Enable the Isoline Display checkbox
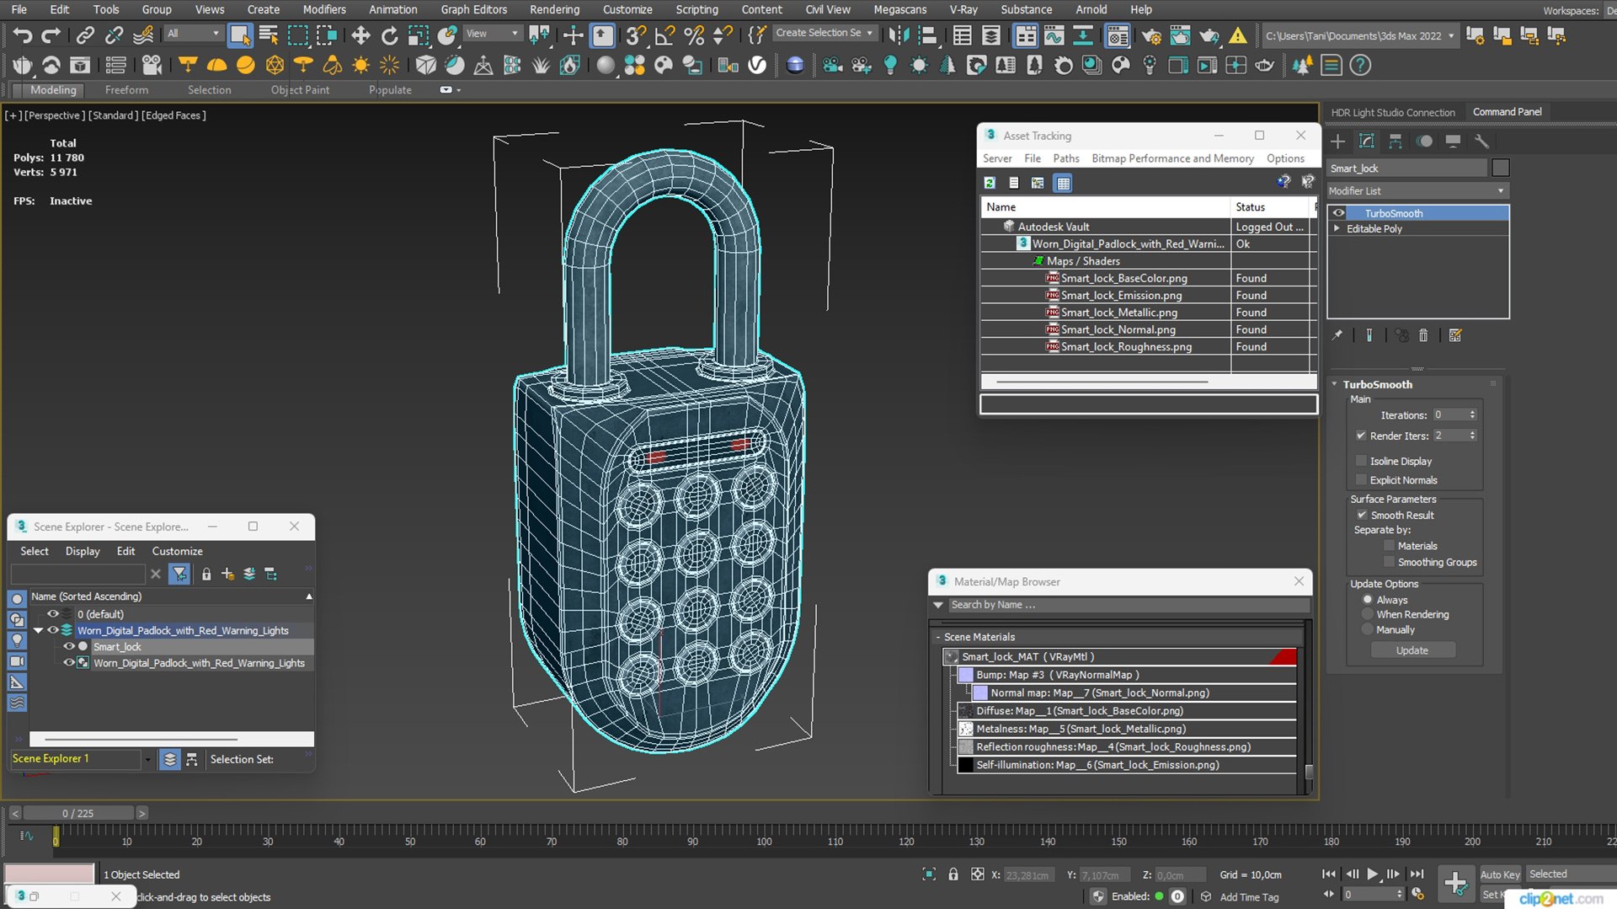 [1361, 461]
